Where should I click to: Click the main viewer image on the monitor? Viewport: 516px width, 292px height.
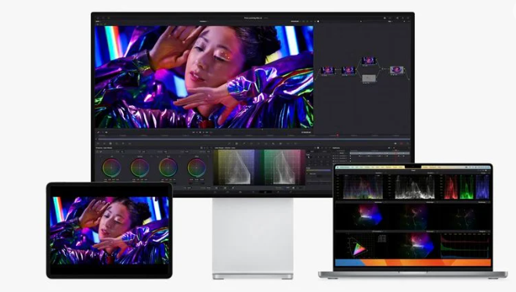(x=204, y=77)
